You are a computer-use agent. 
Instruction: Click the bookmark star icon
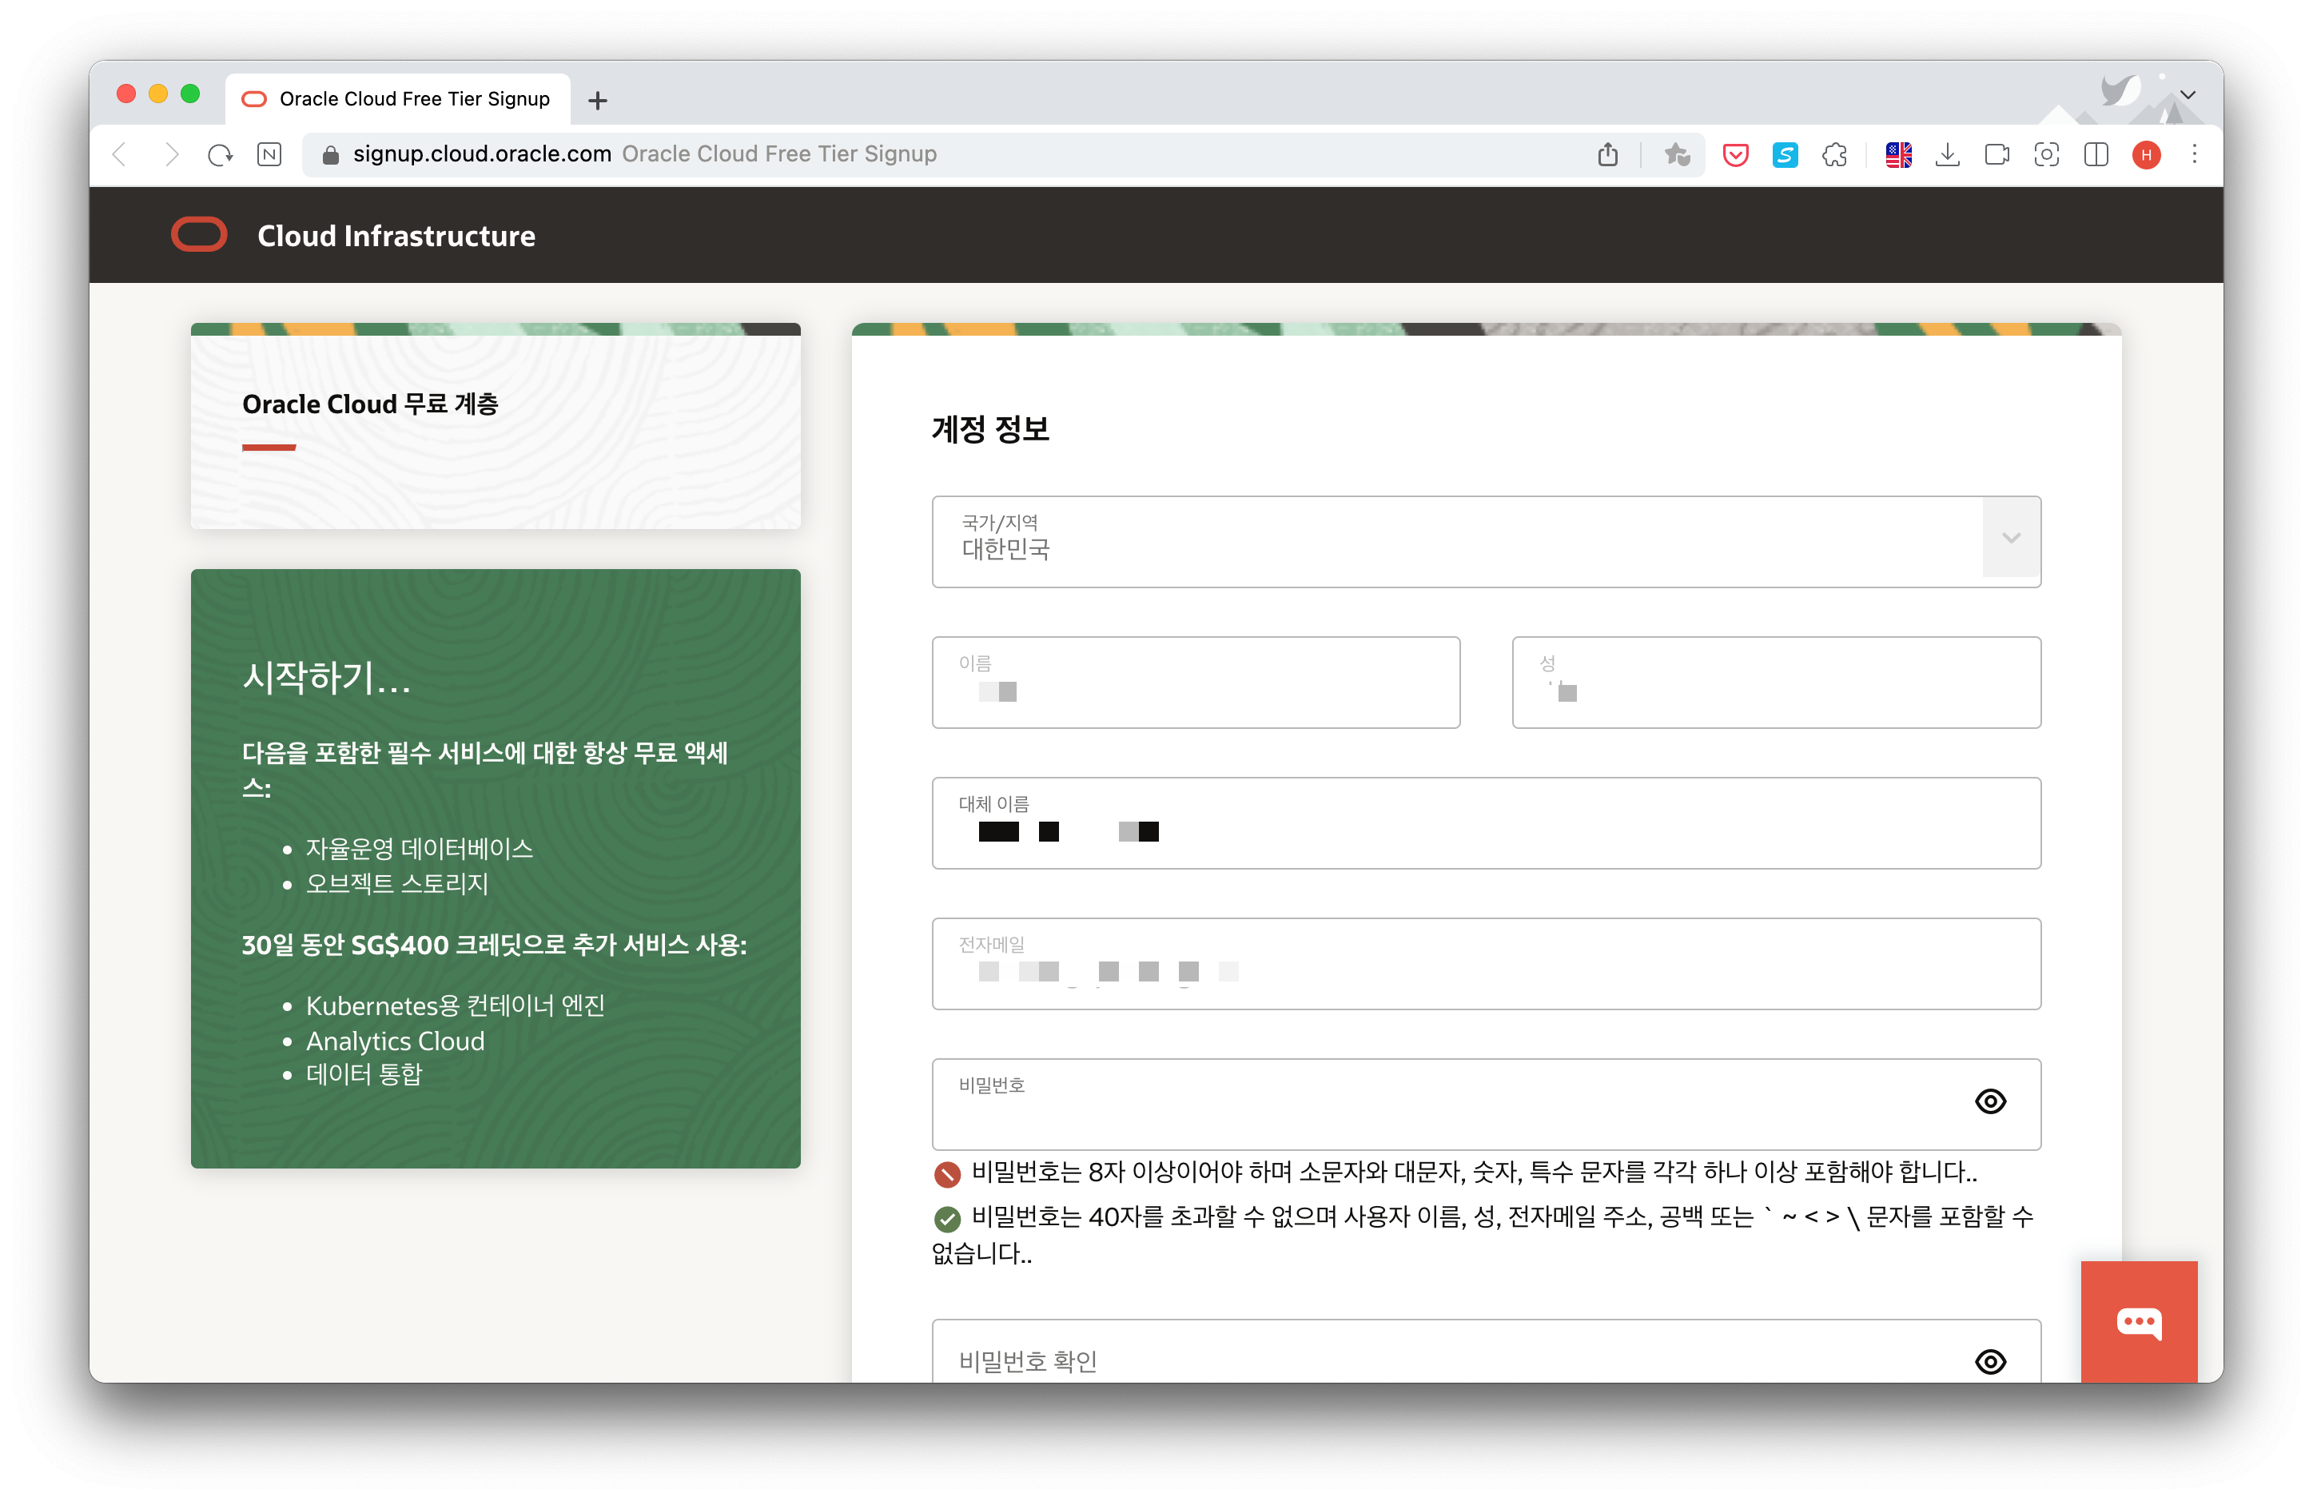coord(1677,154)
